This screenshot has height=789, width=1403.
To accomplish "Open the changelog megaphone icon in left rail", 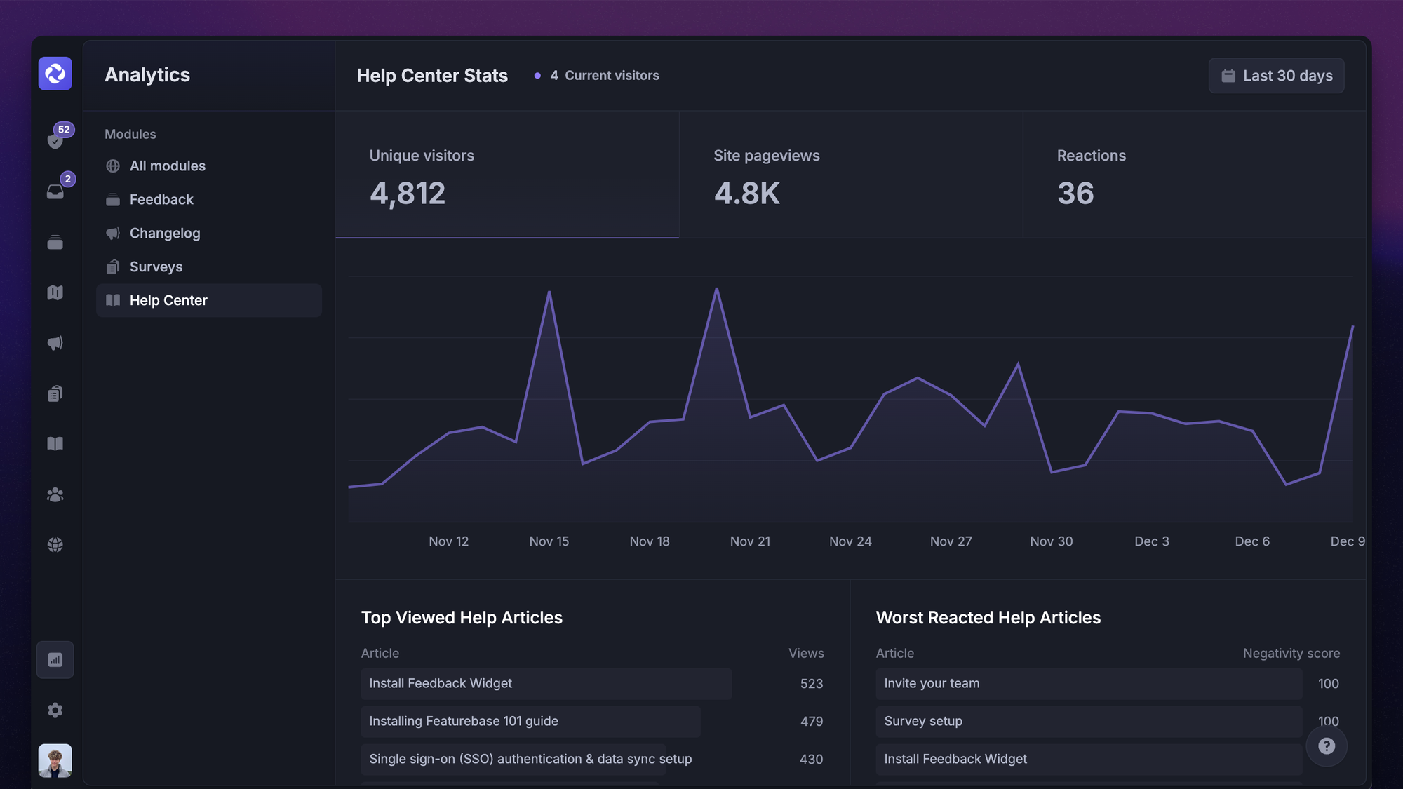I will (x=55, y=343).
